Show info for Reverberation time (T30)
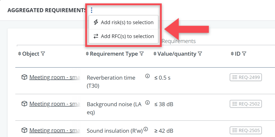 coord(147,76)
